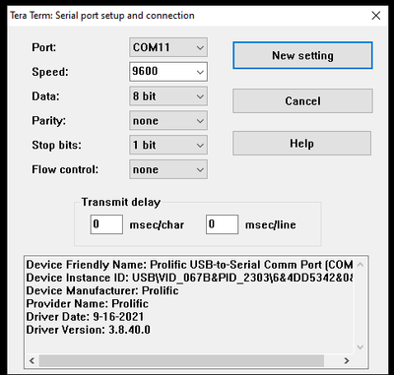Click the Driver Version: 3.8.40.0 line
This screenshot has height=375, width=394.
pyautogui.click(x=89, y=330)
